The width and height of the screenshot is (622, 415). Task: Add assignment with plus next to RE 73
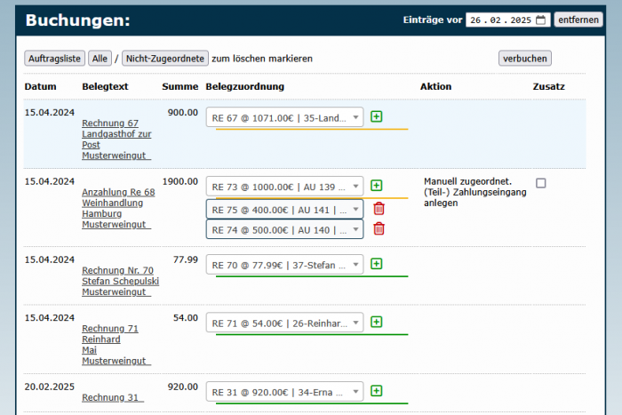377,186
